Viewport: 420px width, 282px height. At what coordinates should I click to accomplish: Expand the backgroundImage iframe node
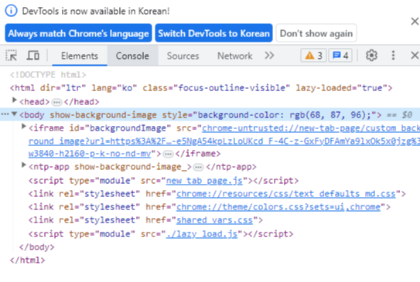[x=24, y=127]
